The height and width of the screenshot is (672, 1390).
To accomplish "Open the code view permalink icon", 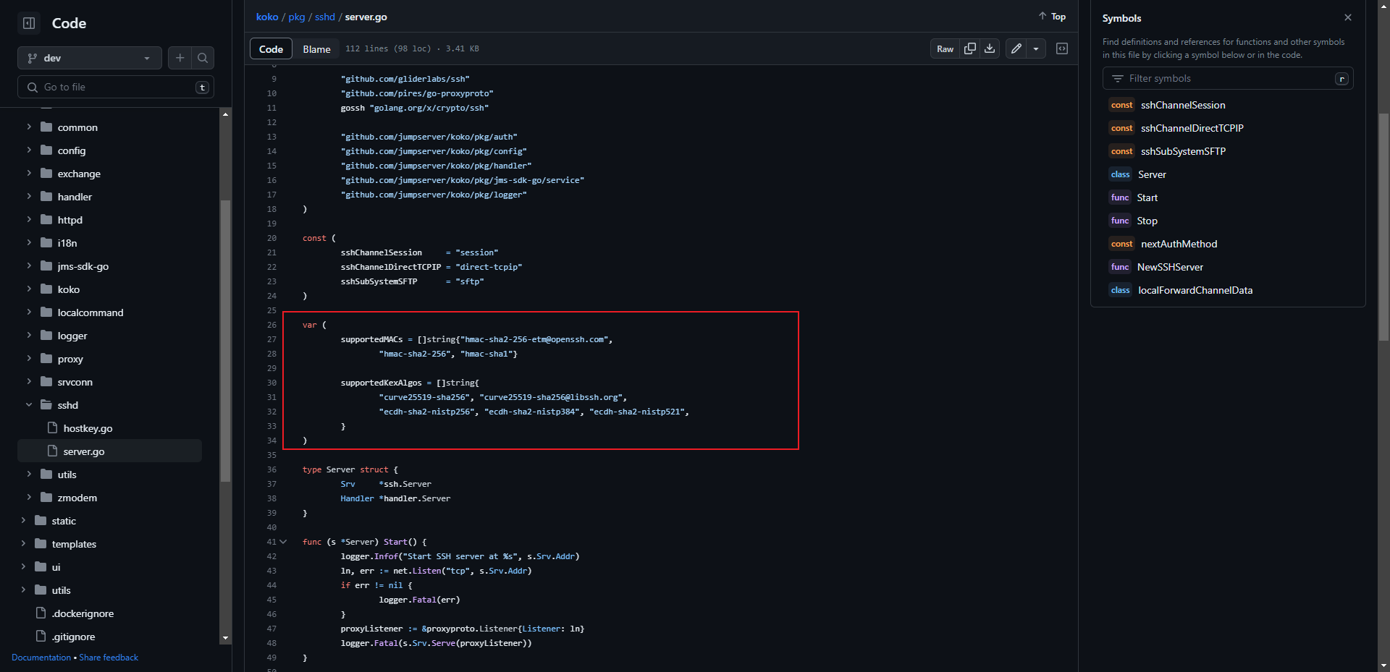I will pyautogui.click(x=1062, y=48).
